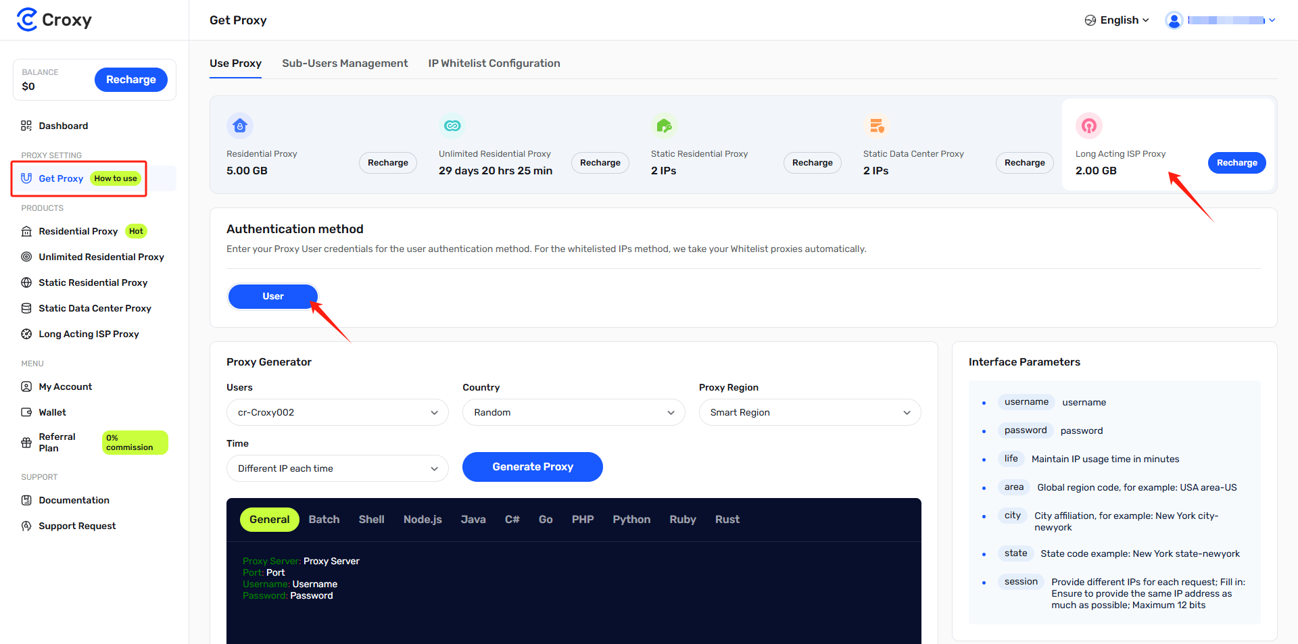This screenshot has width=1298, height=644.
Task: Switch to Sub-Users Management tab
Action: 345,64
